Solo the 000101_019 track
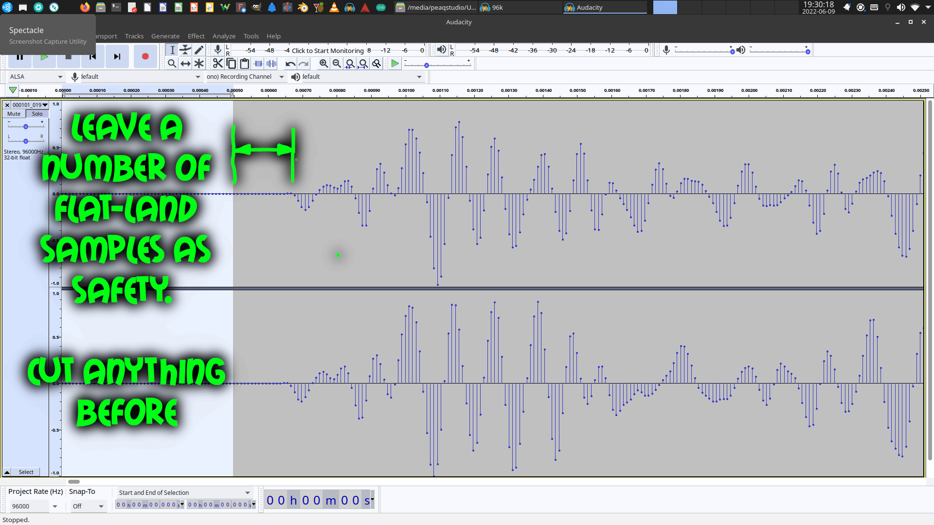This screenshot has width=934, height=525. tap(36, 113)
